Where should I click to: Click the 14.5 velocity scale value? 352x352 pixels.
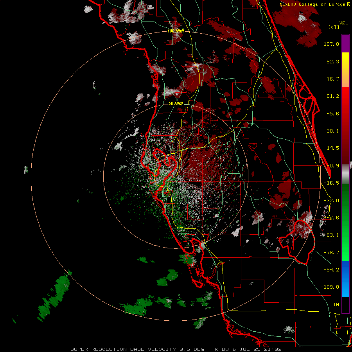333,148
